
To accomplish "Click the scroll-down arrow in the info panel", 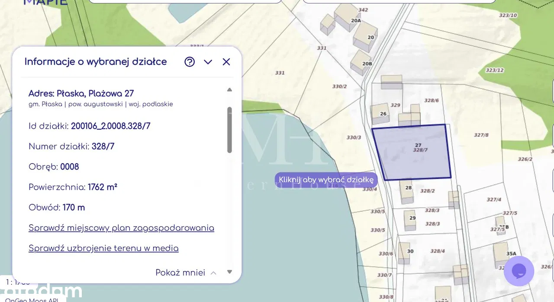I will (x=229, y=272).
